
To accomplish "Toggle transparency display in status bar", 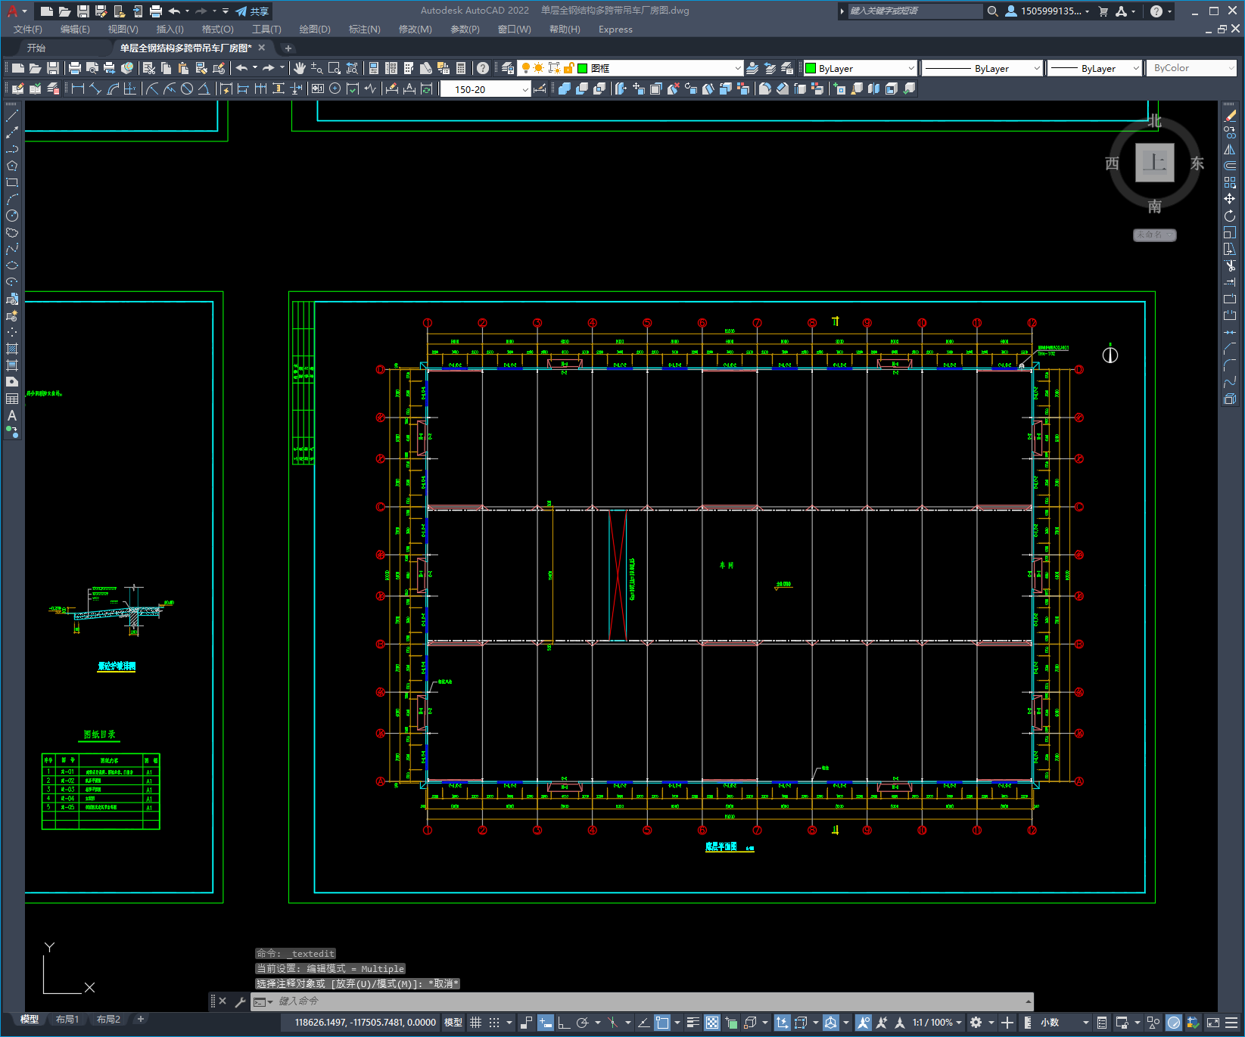I will pyautogui.click(x=712, y=1023).
